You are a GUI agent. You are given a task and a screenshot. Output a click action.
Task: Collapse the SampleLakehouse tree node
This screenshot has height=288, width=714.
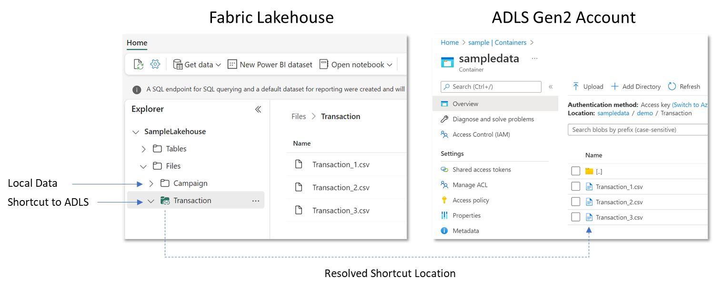click(136, 132)
